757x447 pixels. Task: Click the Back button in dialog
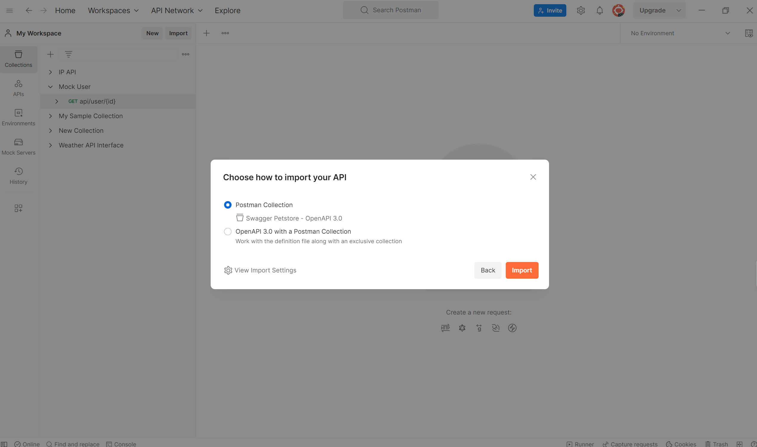coord(488,270)
